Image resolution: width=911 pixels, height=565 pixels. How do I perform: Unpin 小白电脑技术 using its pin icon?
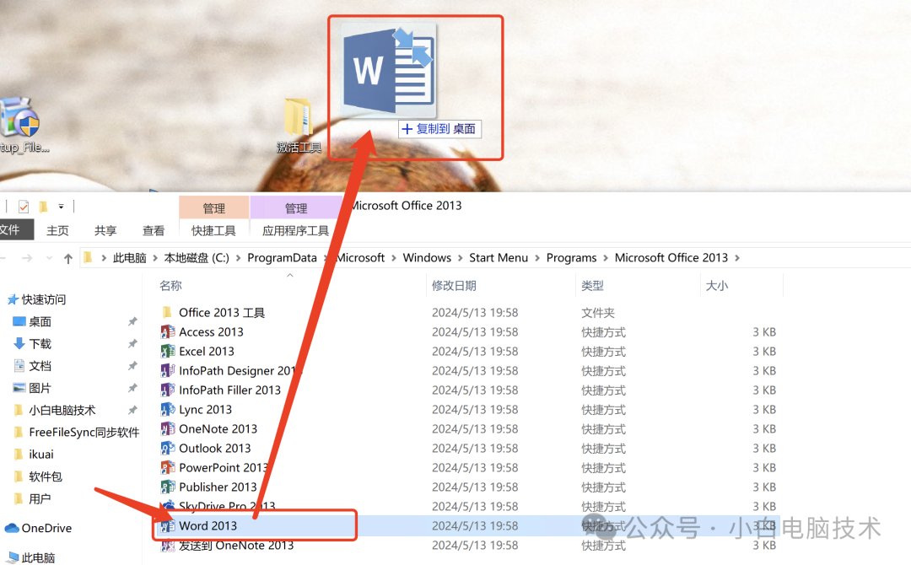point(132,411)
